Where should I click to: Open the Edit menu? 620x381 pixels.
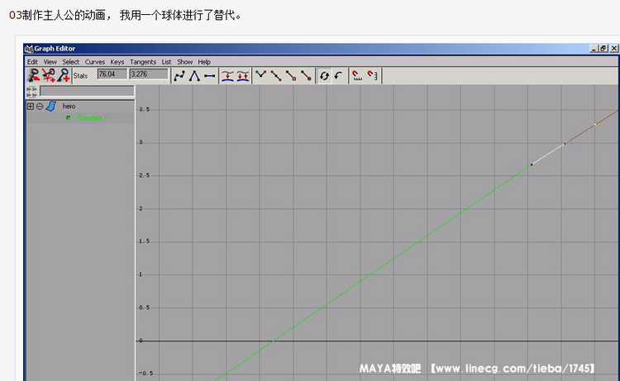32,62
